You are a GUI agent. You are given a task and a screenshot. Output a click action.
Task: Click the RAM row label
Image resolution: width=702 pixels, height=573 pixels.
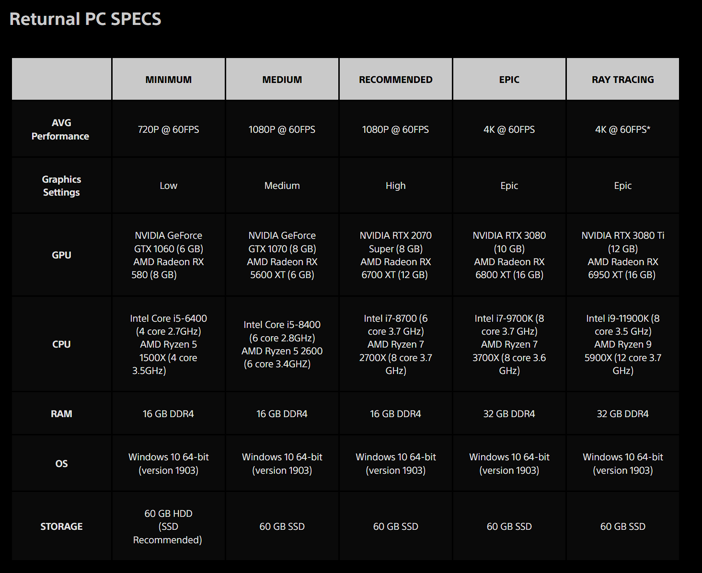click(61, 414)
